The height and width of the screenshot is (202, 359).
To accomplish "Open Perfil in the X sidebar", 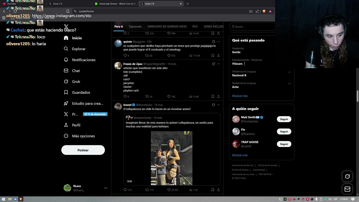I will click(72, 125).
